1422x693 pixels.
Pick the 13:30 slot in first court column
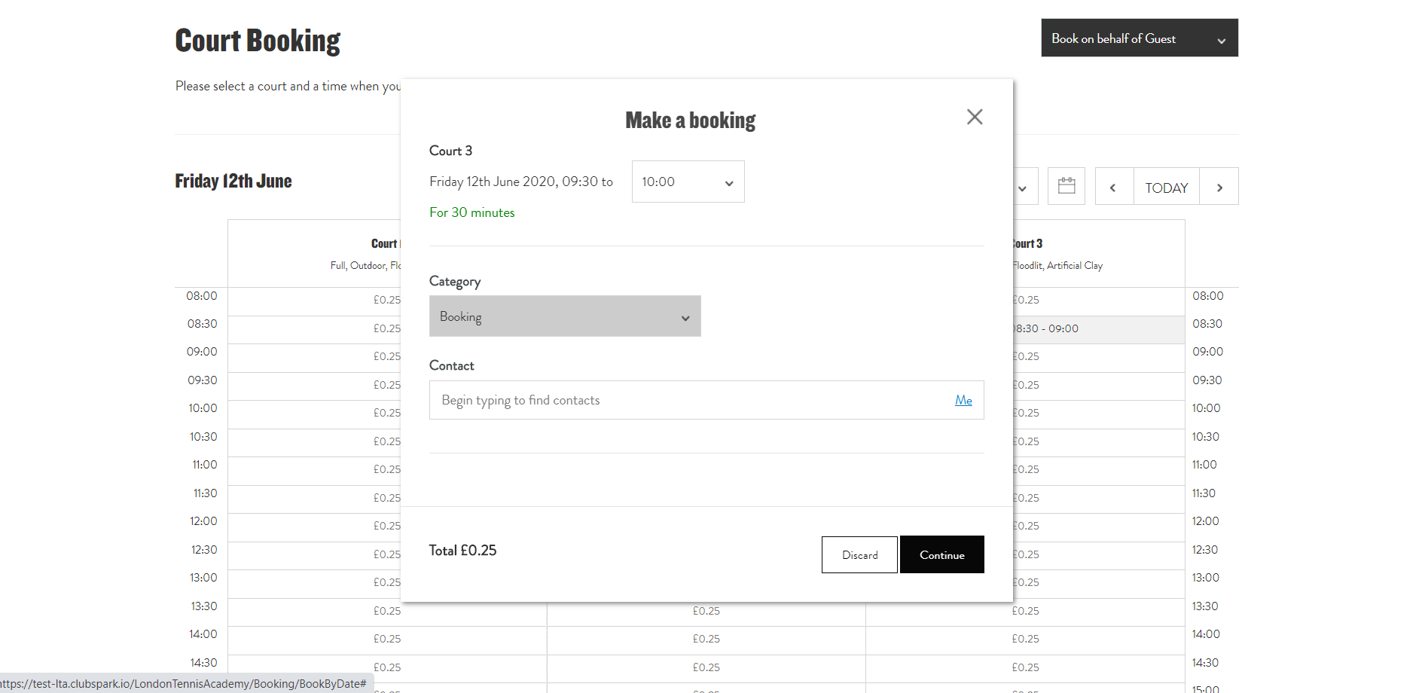click(x=387, y=611)
